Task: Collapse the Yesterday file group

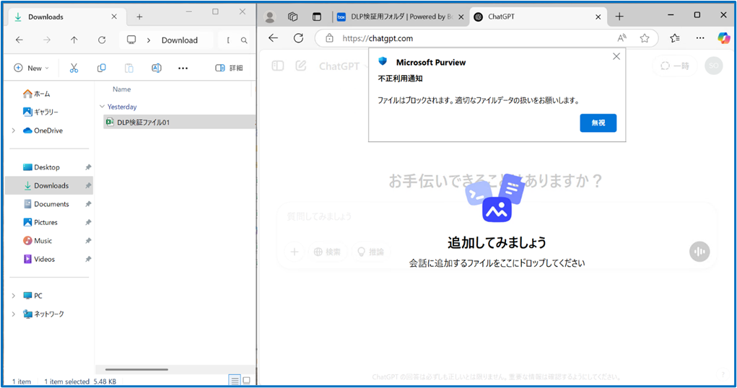Action: (x=102, y=107)
